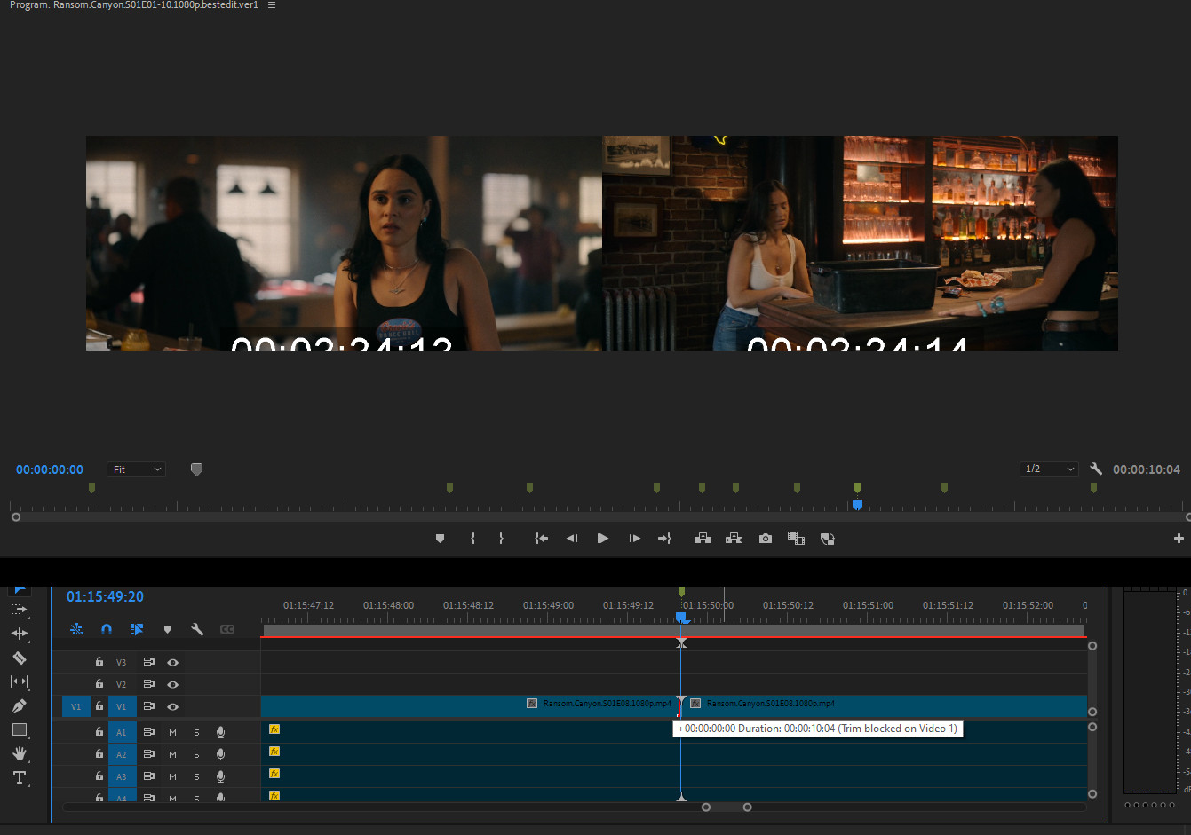
Task: Open Program monitor panel menu
Action: (x=272, y=5)
